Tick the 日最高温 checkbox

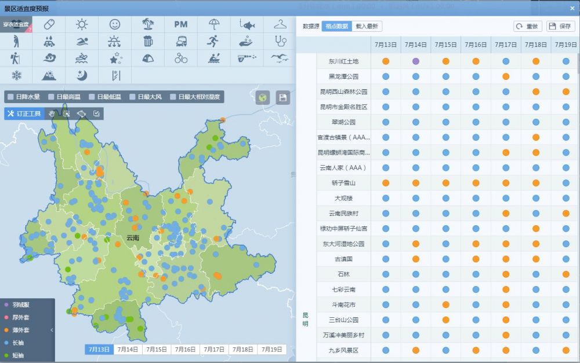[x=51, y=97]
